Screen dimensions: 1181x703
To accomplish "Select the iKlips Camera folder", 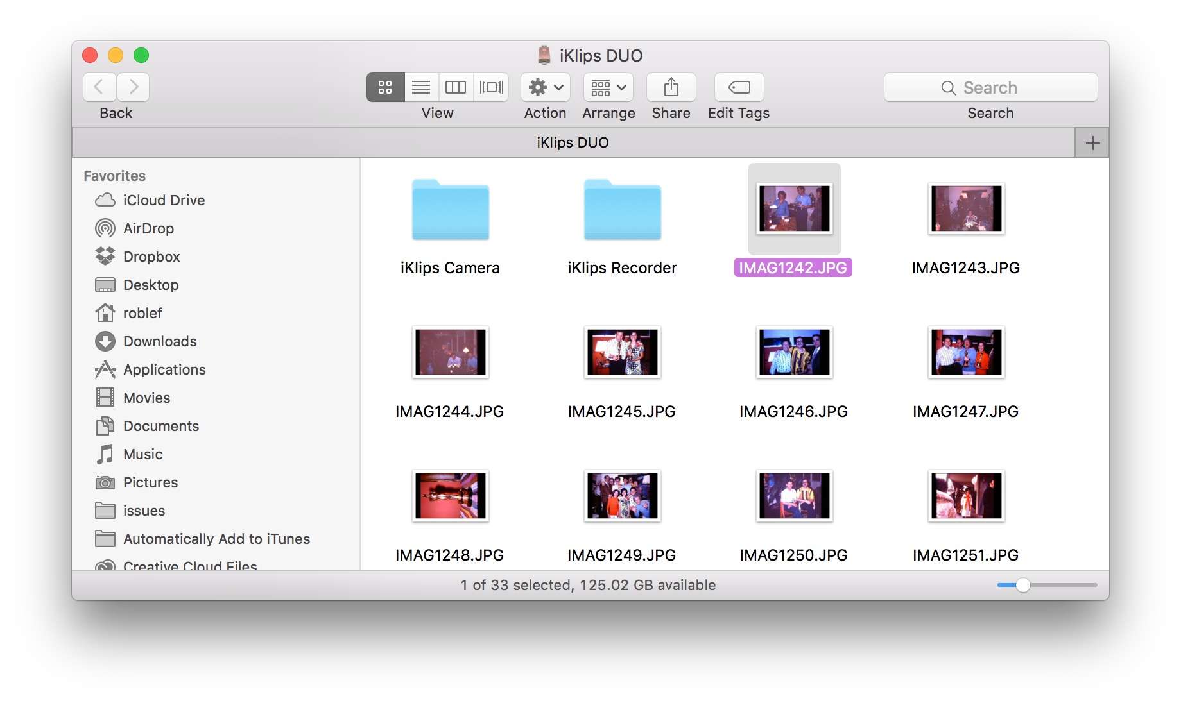I will click(x=450, y=210).
